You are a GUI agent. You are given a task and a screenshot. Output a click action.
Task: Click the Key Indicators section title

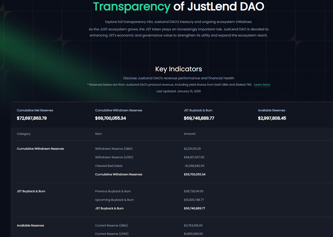click(x=179, y=69)
